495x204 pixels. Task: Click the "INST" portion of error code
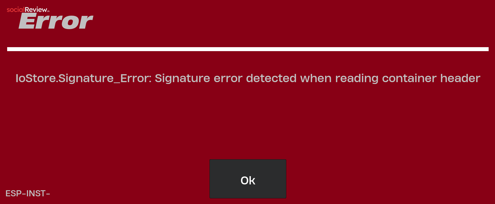(36, 193)
